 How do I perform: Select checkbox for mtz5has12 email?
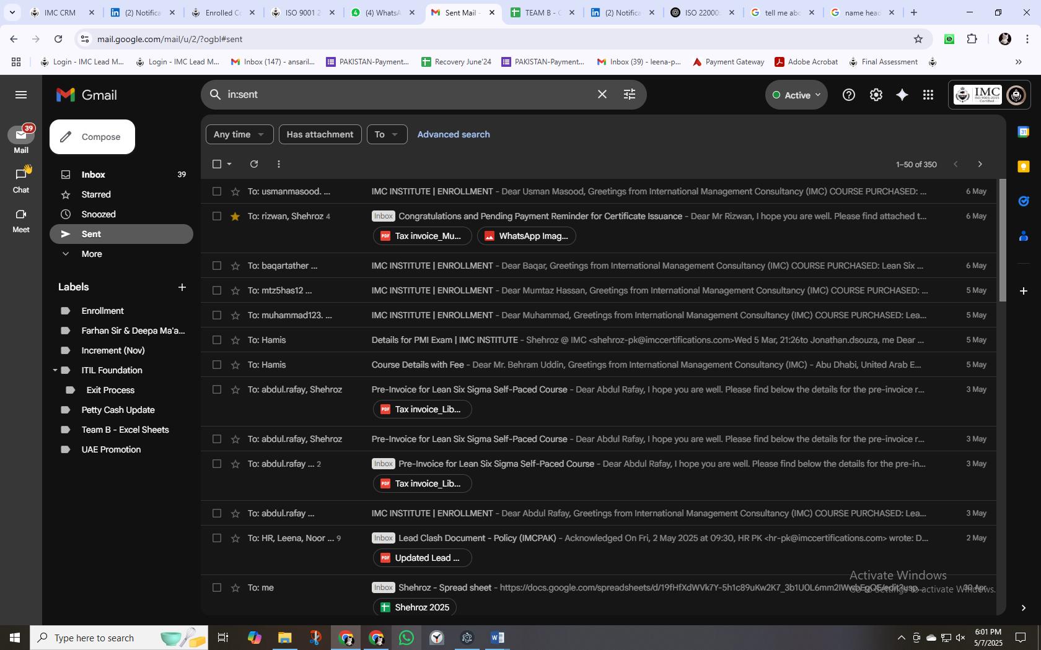pyautogui.click(x=216, y=290)
